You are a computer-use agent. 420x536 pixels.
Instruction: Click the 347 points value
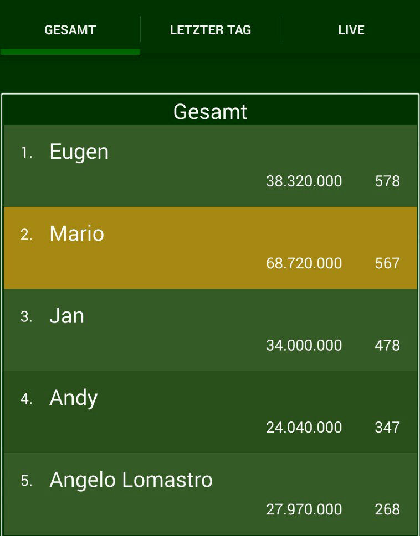click(x=387, y=428)
